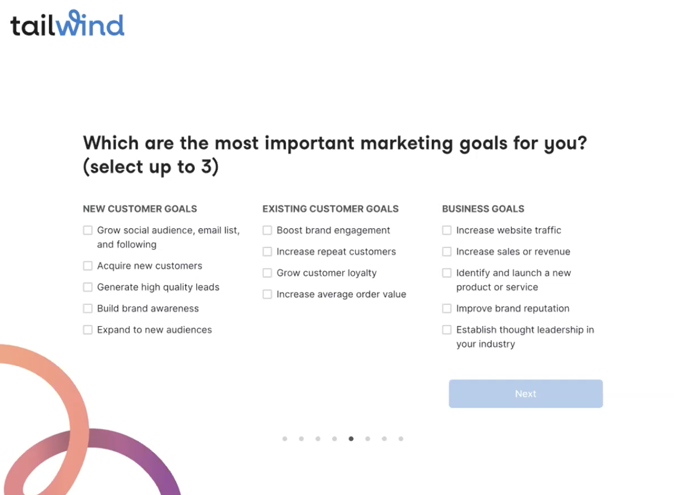Select Boost brand engagement checkbox
Viewport: 674px width, 495px height.
[x=267, y=230]
